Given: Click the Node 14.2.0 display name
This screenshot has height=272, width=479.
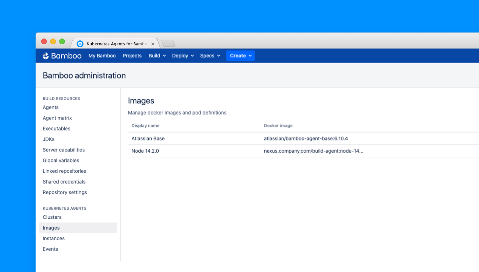Looking at the screenshot, I should click(x=145, y=151).
